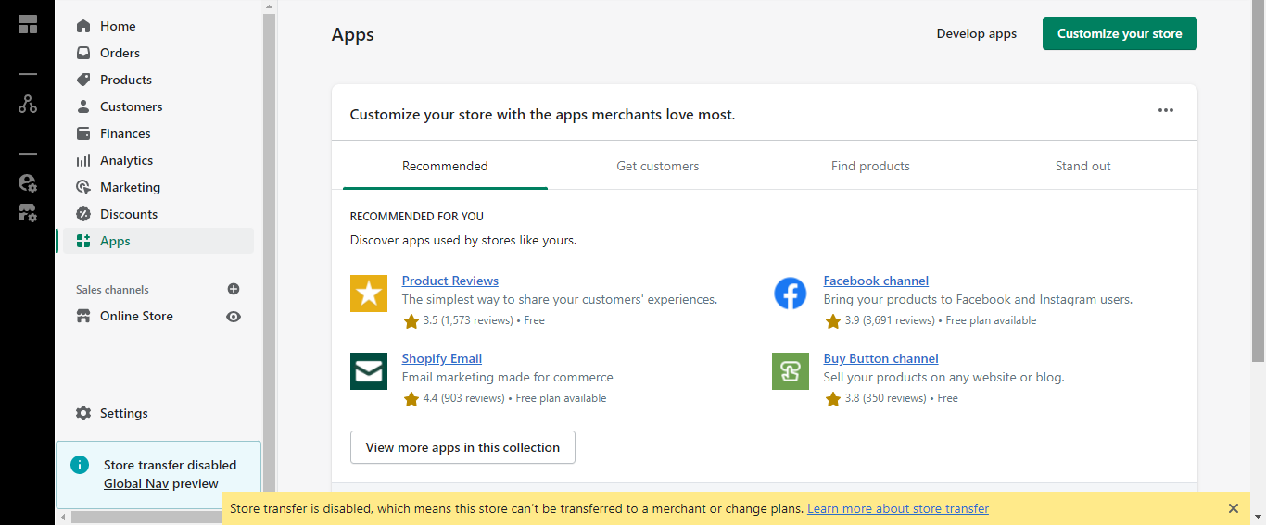Click View more apps in this collection
Screen dimensions: 1266x525
462,447
